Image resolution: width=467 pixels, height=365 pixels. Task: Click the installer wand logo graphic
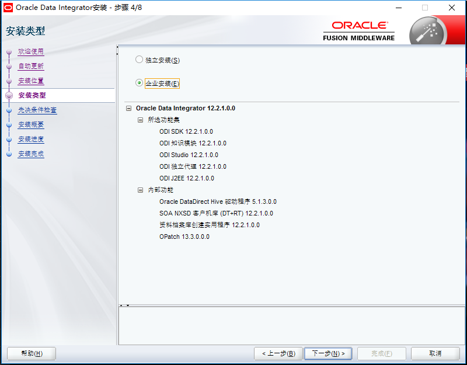tap(428, 32)
